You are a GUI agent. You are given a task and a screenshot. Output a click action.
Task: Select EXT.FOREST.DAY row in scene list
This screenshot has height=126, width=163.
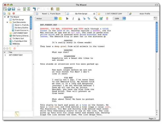[18, 55]
